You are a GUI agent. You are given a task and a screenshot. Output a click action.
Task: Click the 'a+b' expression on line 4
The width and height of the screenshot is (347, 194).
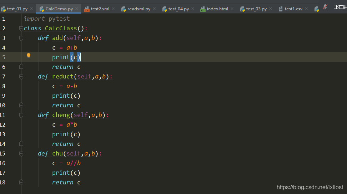tap(72, 48)
